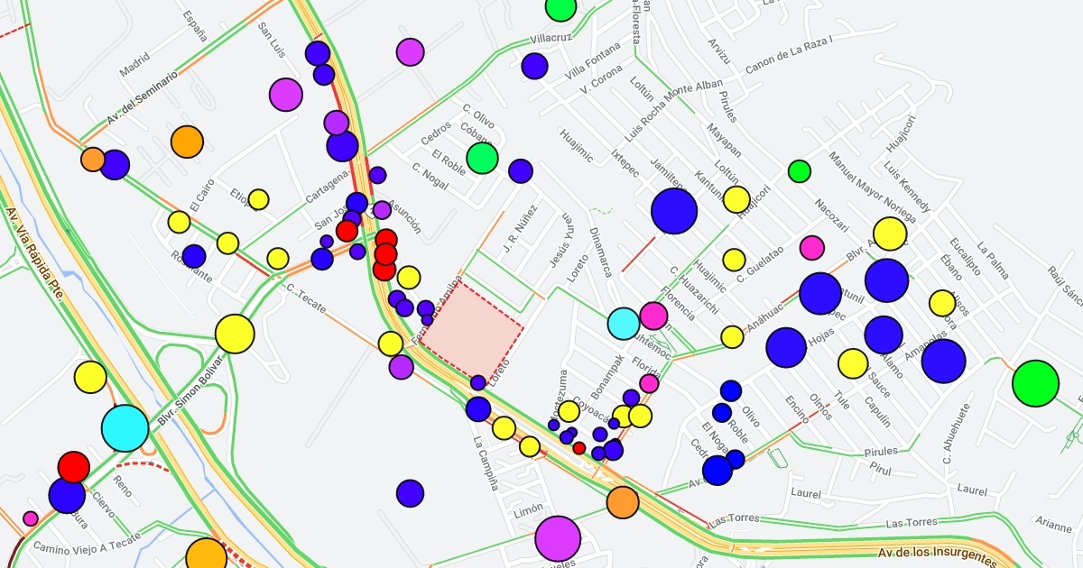Click the large bright green circle at far right
1083x568 pixels.
click(x=1035, y=383)
